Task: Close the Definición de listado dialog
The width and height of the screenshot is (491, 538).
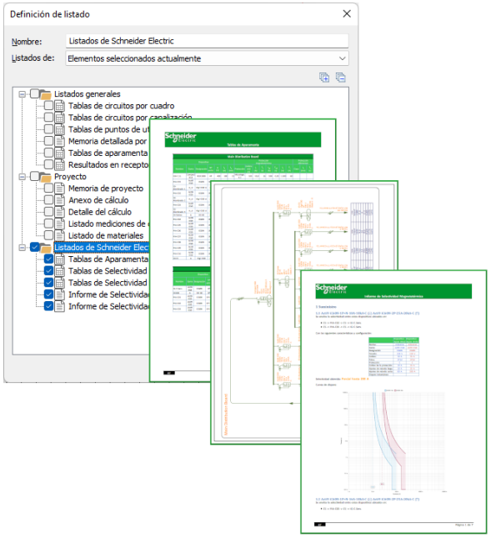Action: (x=347, y=13)
